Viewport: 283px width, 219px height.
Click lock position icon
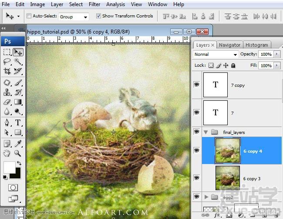[226, 65]
